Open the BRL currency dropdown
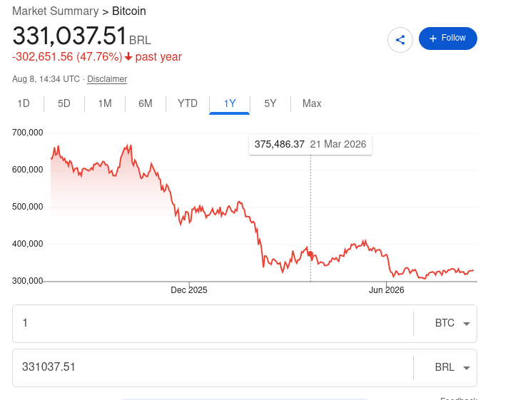508x400 pixels. tap(452, 367)
